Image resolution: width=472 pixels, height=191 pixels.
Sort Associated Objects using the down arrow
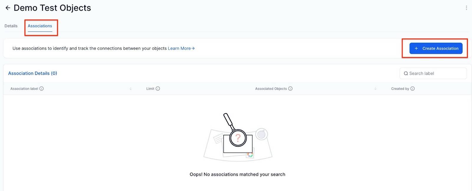[376, 89]
